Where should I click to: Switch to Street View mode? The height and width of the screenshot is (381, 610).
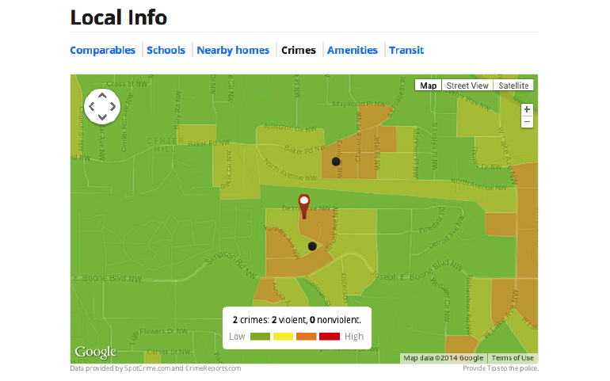tap(467, 86)
